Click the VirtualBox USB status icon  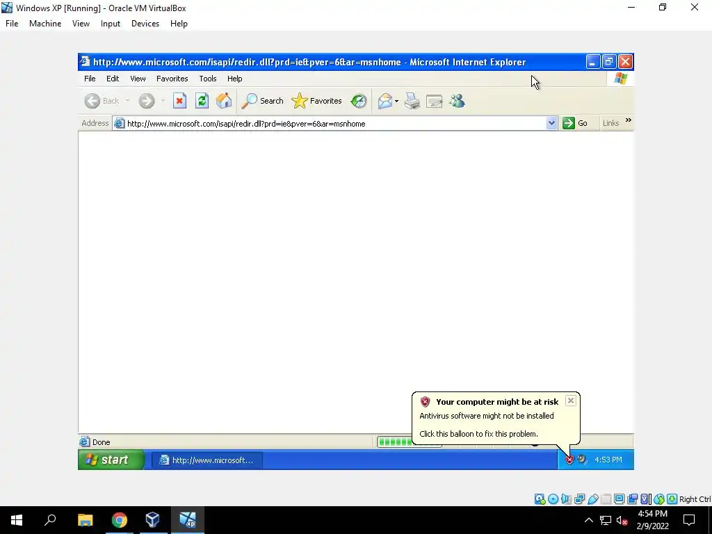592,499
